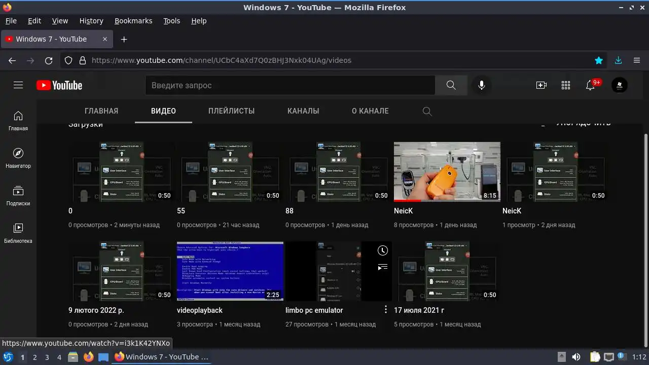Click the limbo pc emulator video title
649x365 pixels.
pyautogui.click(x=314, y=310)
